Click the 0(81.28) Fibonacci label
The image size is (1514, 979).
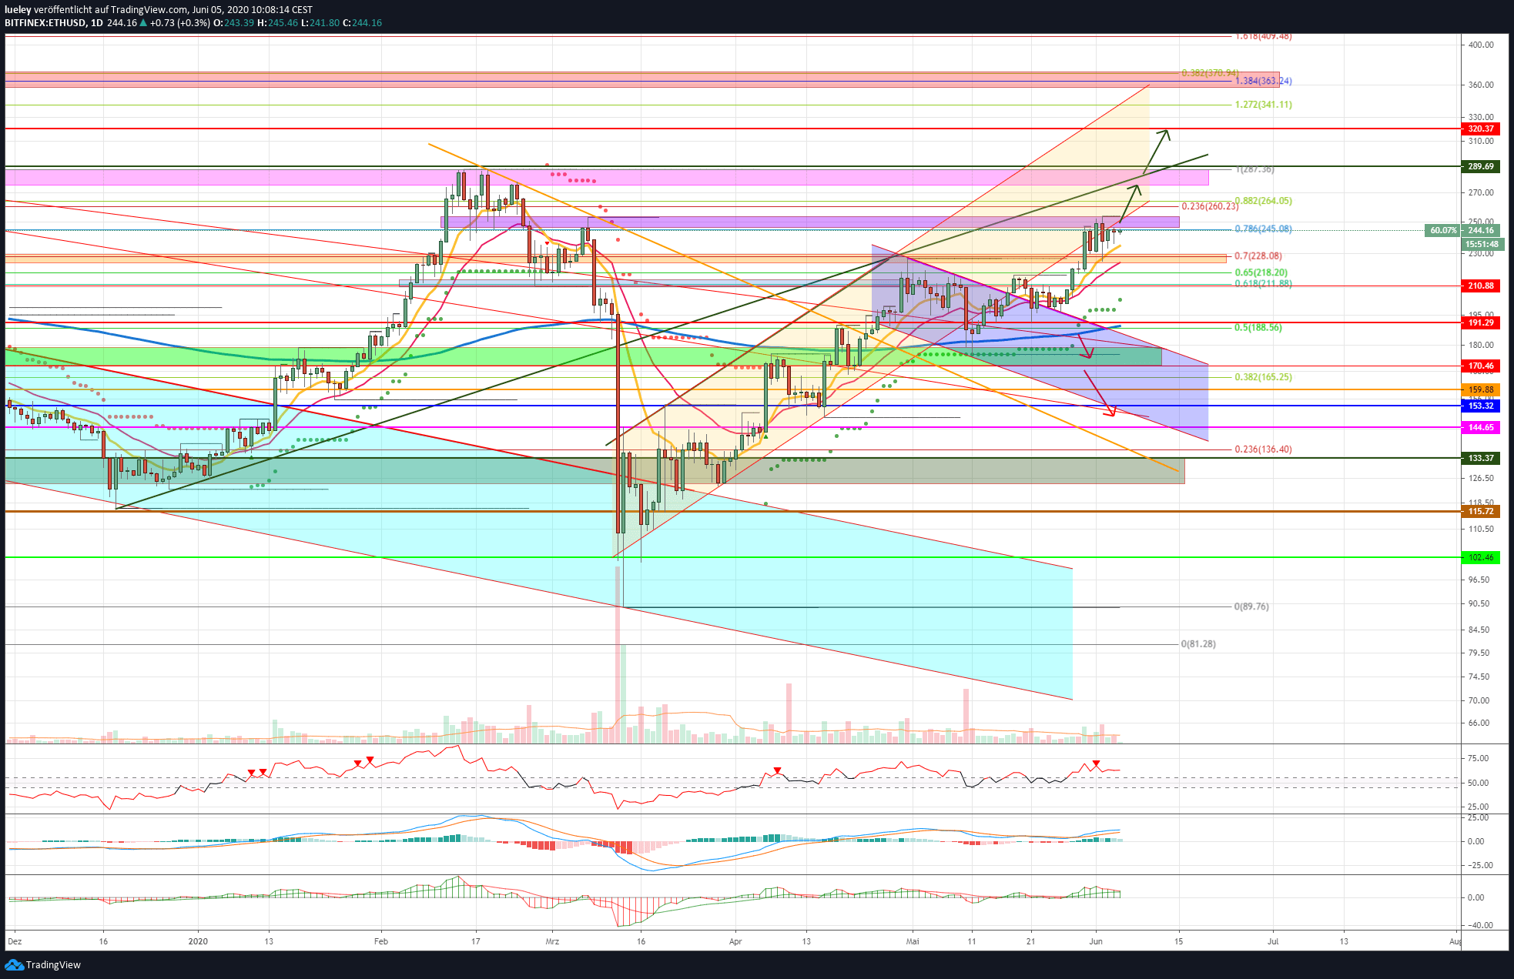click(1198, 644)
